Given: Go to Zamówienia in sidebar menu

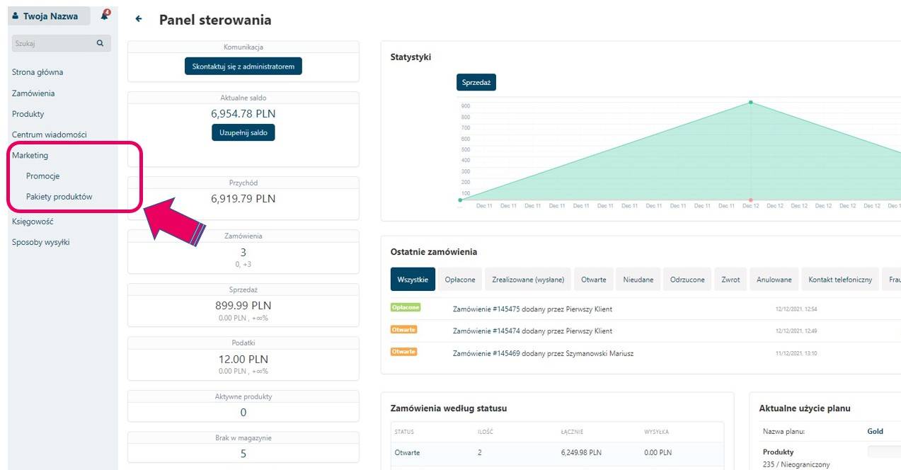Looking at the screenshot, I should tap(33, 93).
